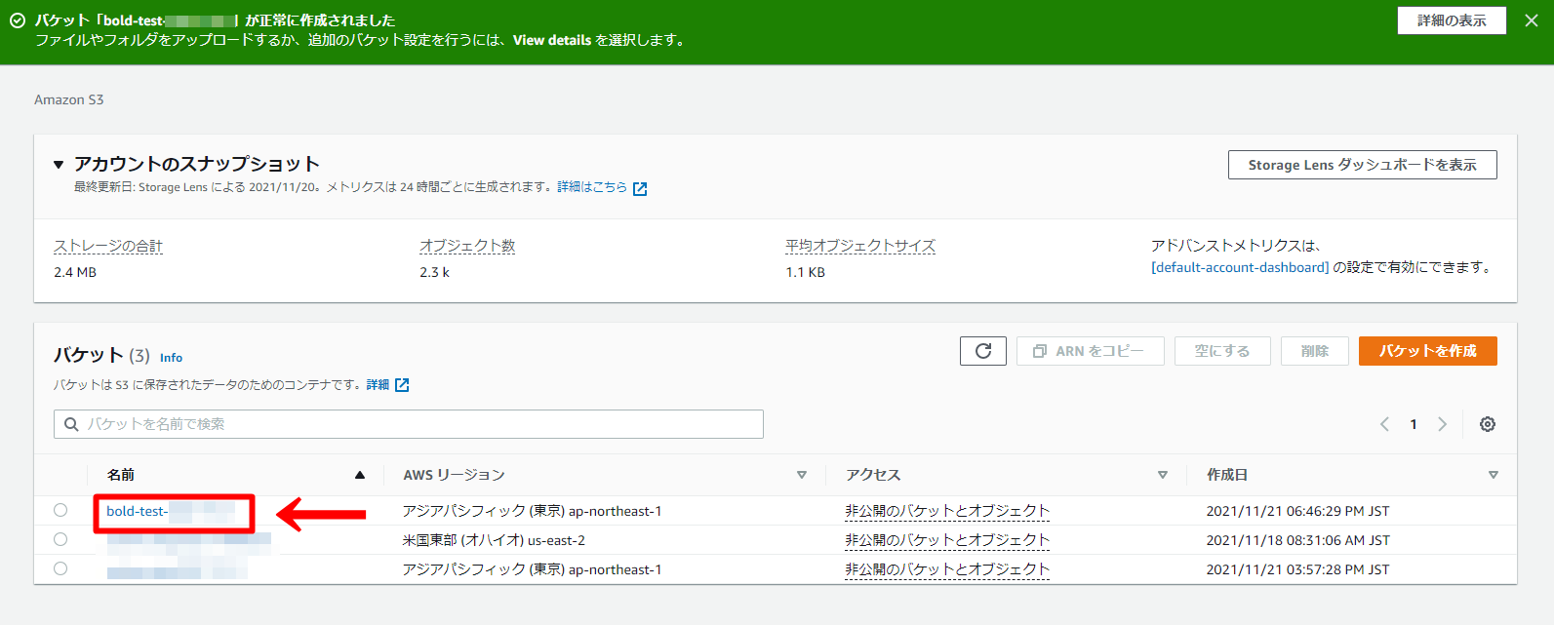Screen dimensions: 1554x625
Task: Sort by 名前 column arrow
Action: coord(360,475)
